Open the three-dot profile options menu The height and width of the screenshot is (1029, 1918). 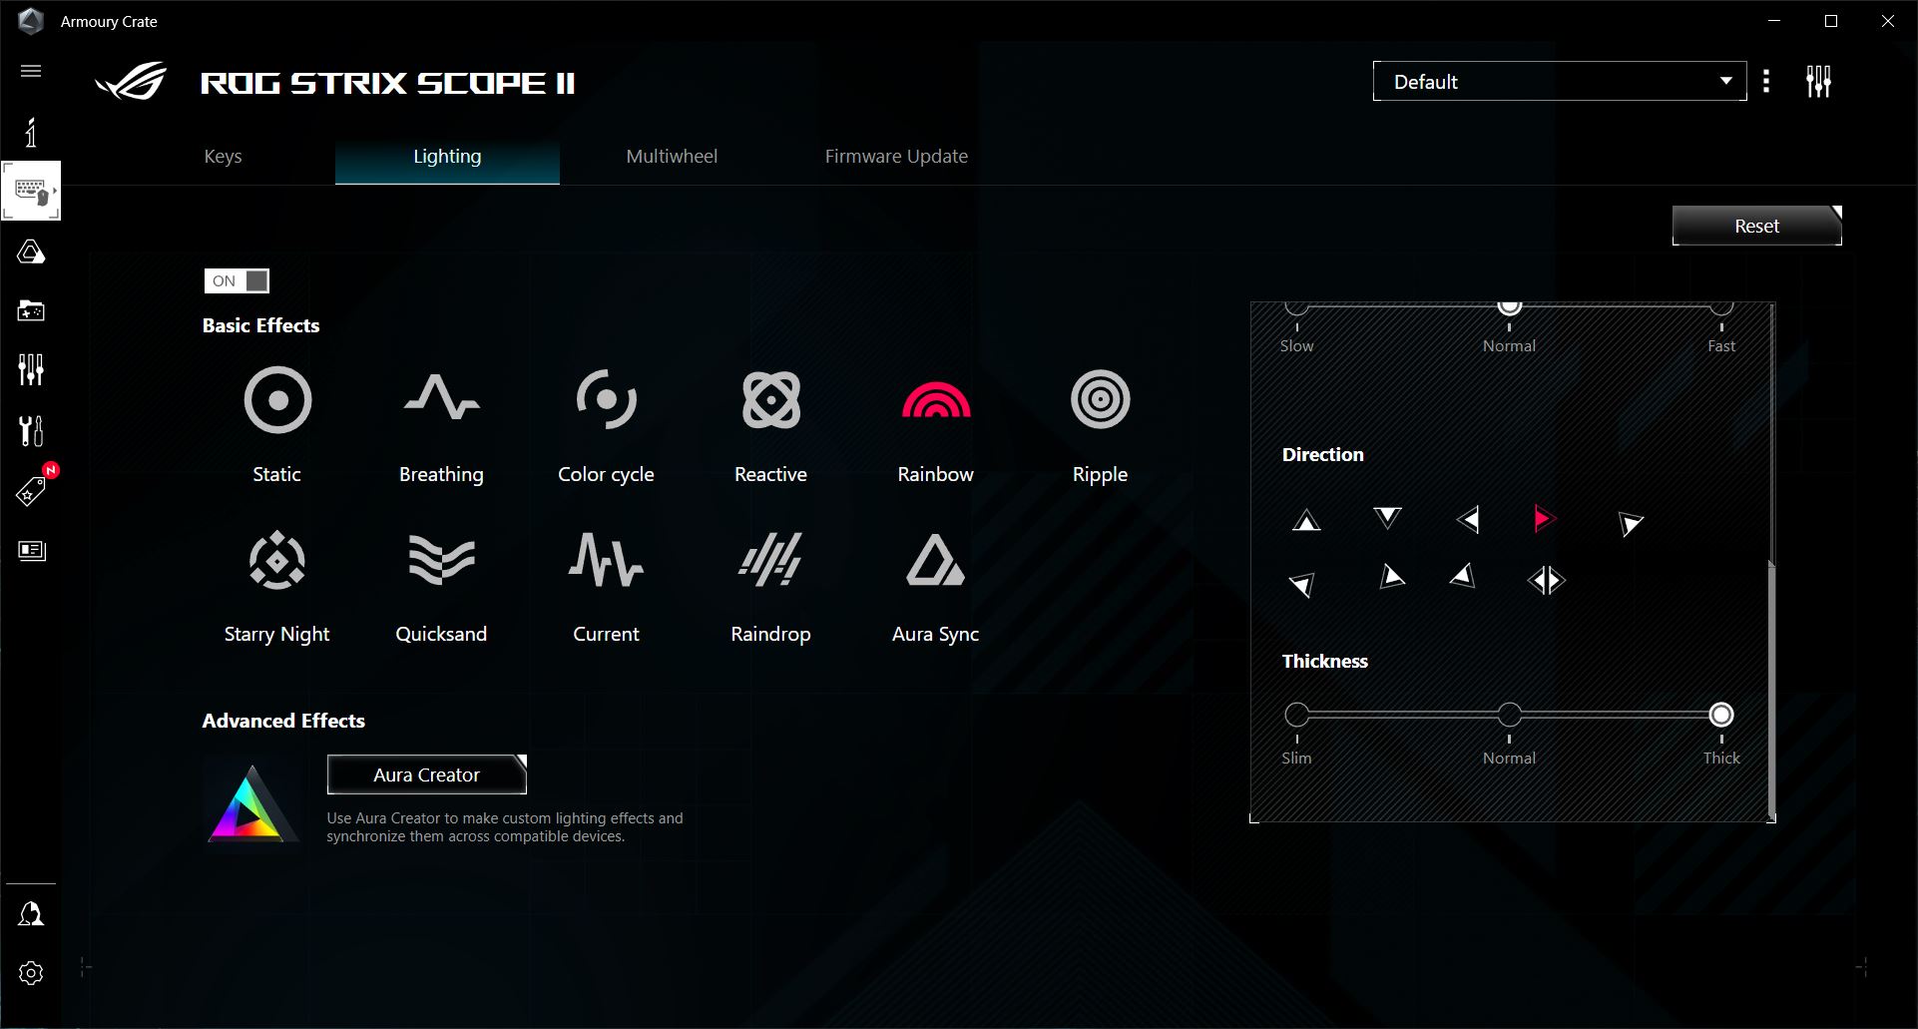pyautogui.click(x=1766, y=82)
